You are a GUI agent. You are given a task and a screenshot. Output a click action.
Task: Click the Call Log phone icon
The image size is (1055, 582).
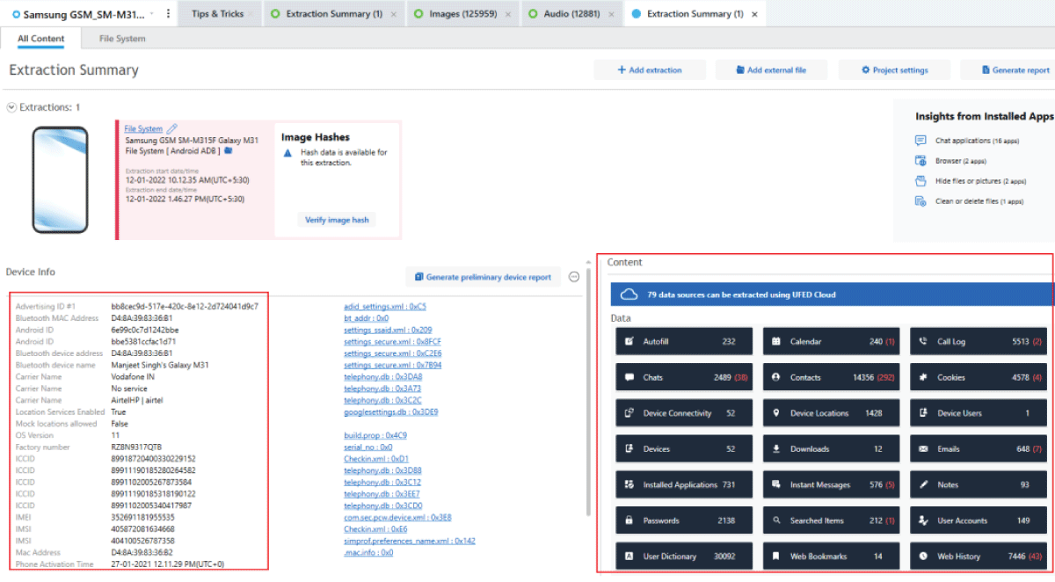tap(923, 341)
